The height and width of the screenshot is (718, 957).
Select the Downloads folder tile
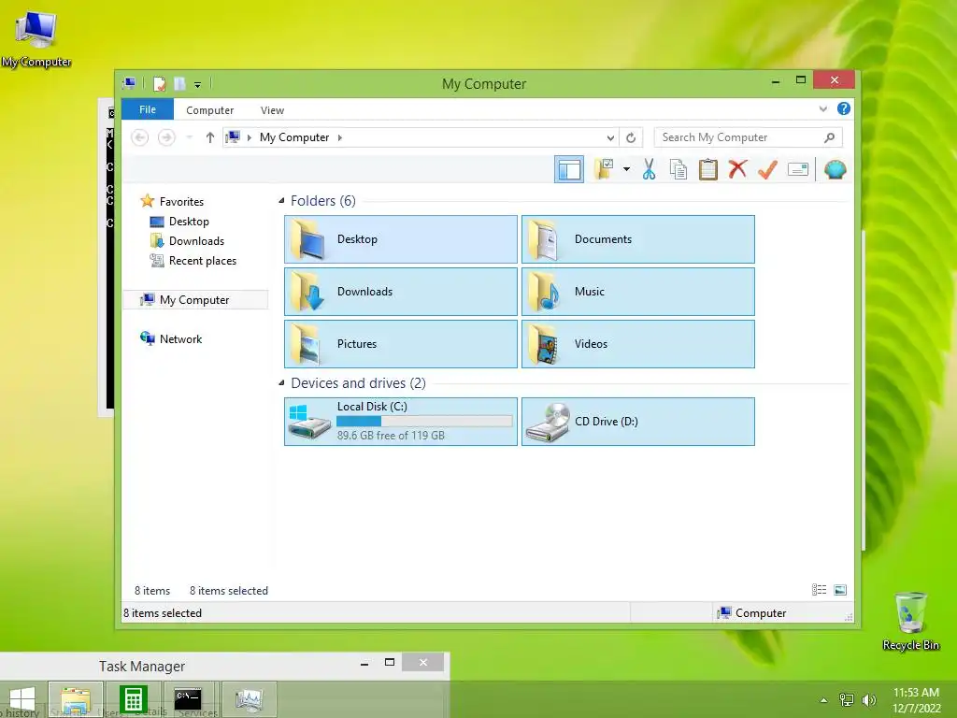401,292
